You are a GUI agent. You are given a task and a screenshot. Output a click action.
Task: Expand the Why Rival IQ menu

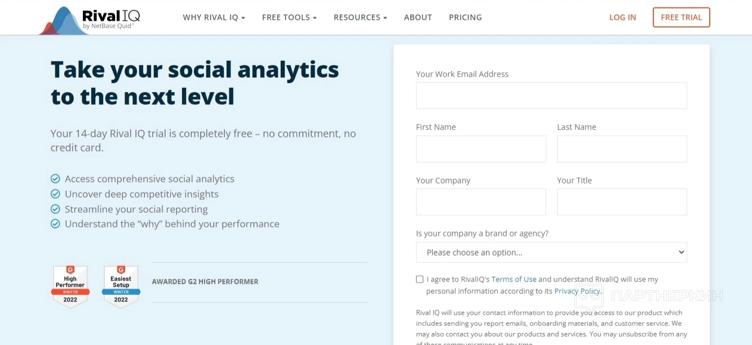click(x=214, y=17)
